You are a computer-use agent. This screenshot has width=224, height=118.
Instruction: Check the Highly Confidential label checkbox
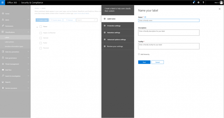click(41, 33)
